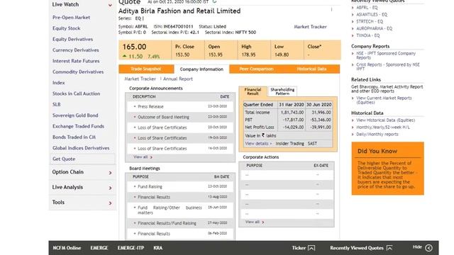This screenshot has width=454, height=255.
Task: Open Equity Derivatives link
Action: tap(72, 39)
